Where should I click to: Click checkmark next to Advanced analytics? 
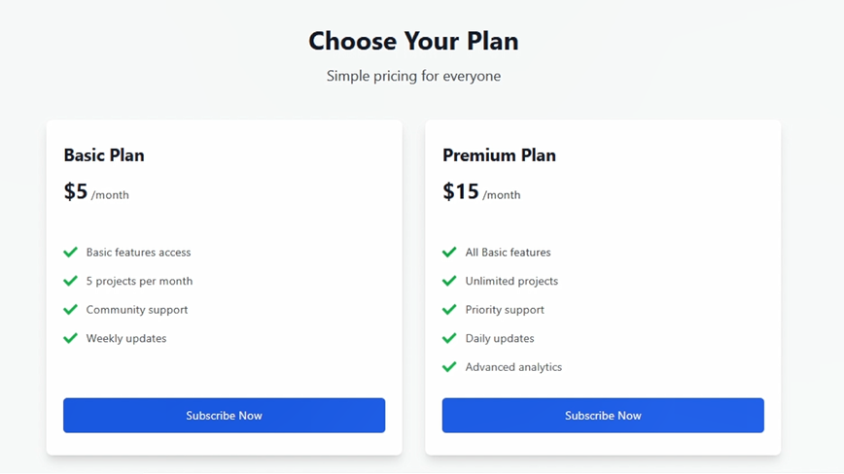click(x=449, y=367)
